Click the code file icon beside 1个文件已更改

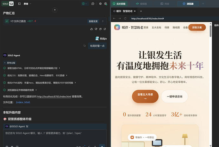pos(7,21)
